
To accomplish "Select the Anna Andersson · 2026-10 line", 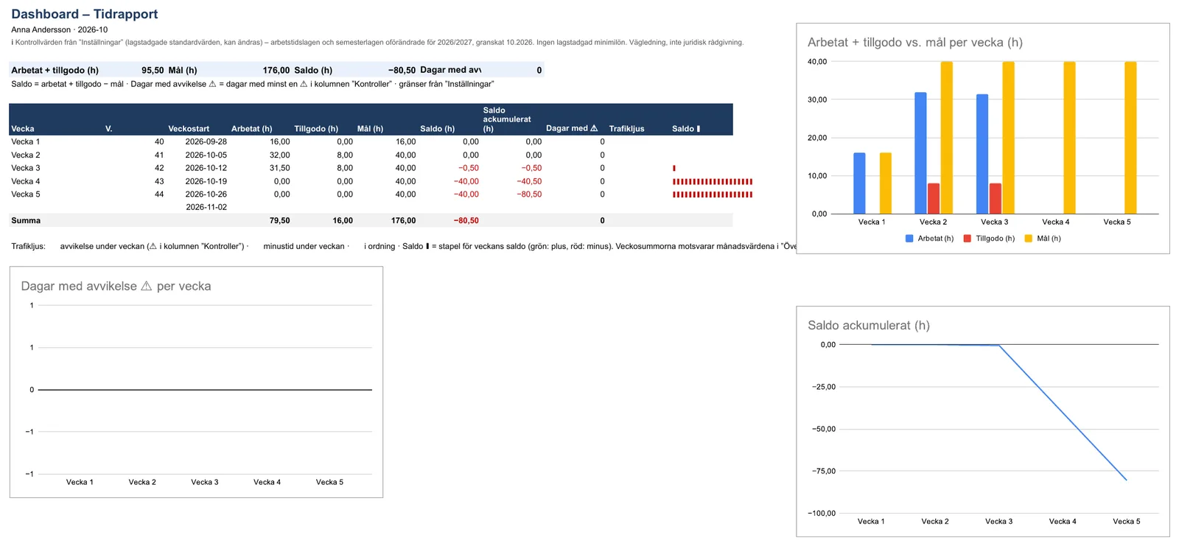I will click(x=59, y=29).
